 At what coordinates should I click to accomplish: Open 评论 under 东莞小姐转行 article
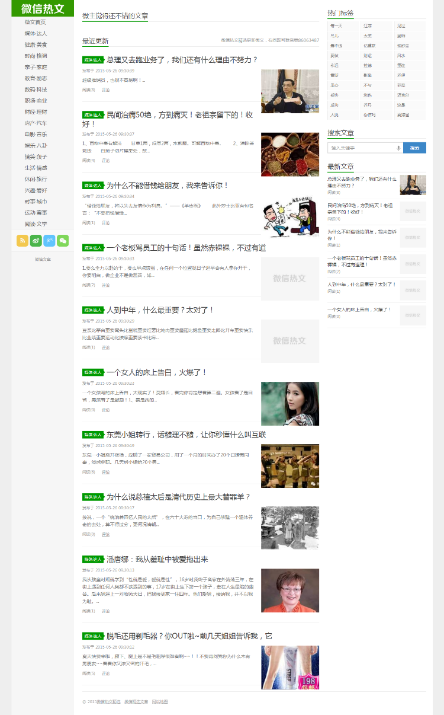pyautogui.click(x=105, y=472)
